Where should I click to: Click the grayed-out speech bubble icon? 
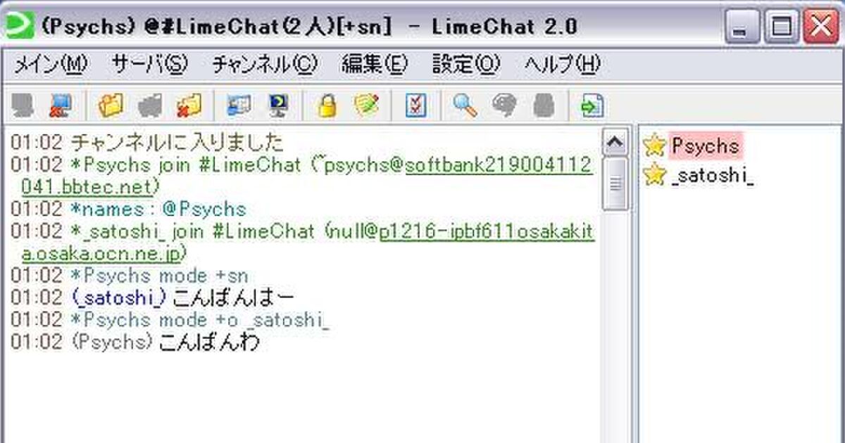tap(504, 105)
